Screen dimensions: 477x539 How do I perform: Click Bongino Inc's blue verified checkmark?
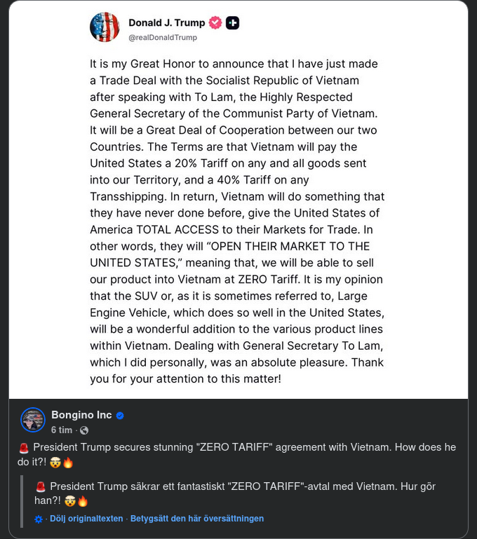[120, 416]
